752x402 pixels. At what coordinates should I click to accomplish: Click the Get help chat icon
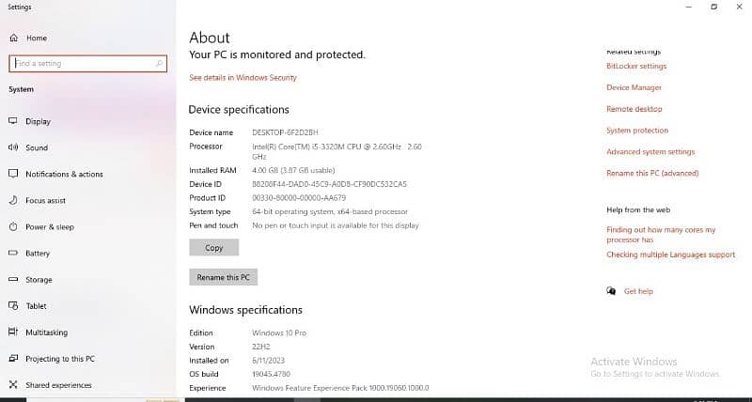pos(611,291)
